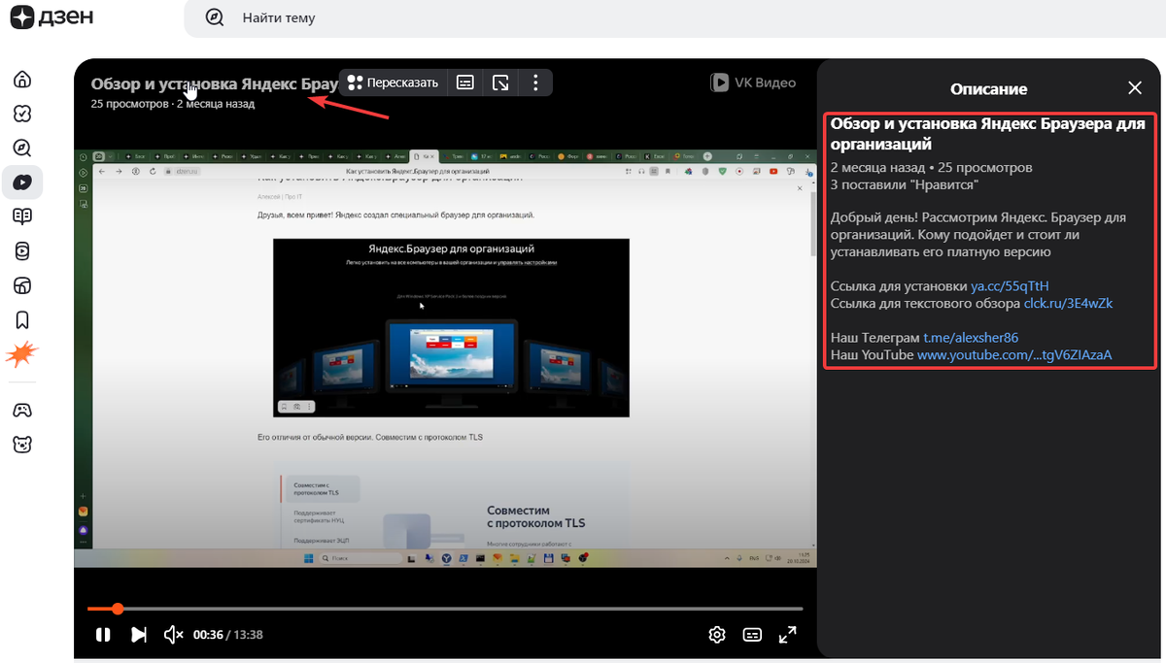Click the search compass icon in search bar

pyautogui.click(x=215, y=17)
